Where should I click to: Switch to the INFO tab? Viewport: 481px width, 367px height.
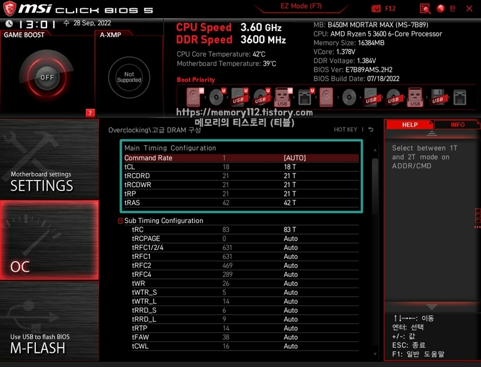[x=457, y=125]
